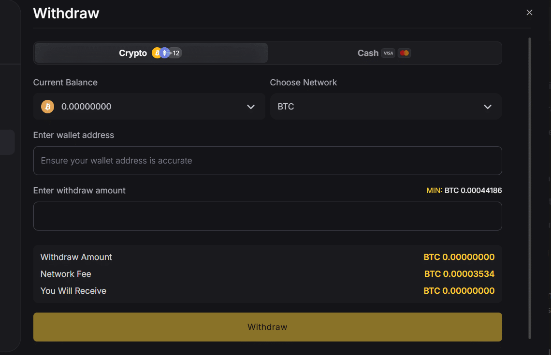The width and height of the screenshot is (551, 355).
Task: Keep Crypto selected as withdrawal method
Action: tap(133, 53)
